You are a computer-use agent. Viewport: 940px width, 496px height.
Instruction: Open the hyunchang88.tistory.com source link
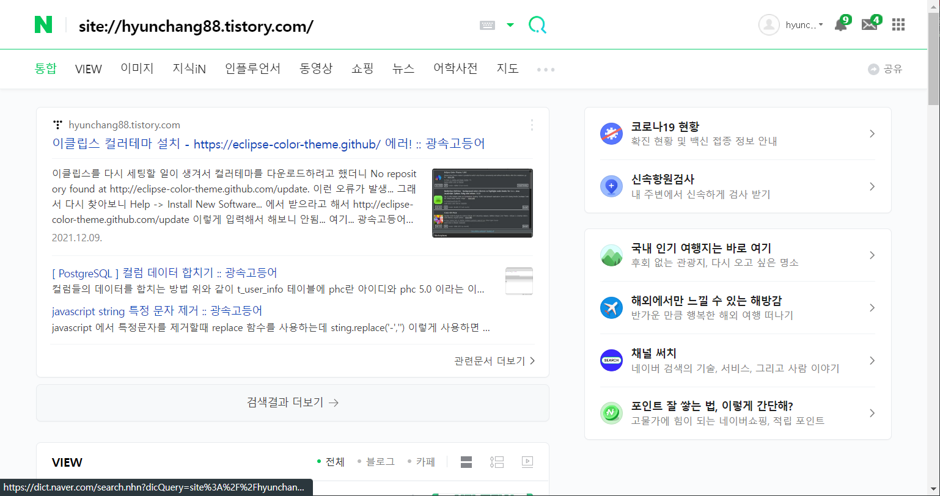pos(124,125)
